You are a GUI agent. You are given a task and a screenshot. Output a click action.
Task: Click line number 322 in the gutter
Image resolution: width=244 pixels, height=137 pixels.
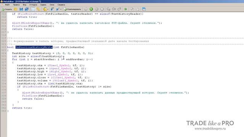3,47
